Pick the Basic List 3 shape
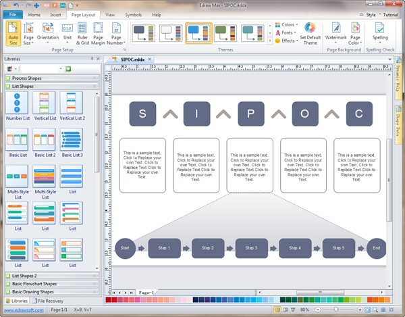The width and height of the screenshot is (405, 317). click(71, 143)
